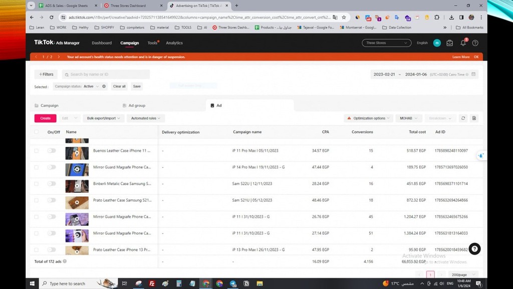The height and width of the screenshot is (289, 513).
Task: Check the Prato Leather Case Samsung S21 row
Action: pyautogui.click(x=36, y=200)
